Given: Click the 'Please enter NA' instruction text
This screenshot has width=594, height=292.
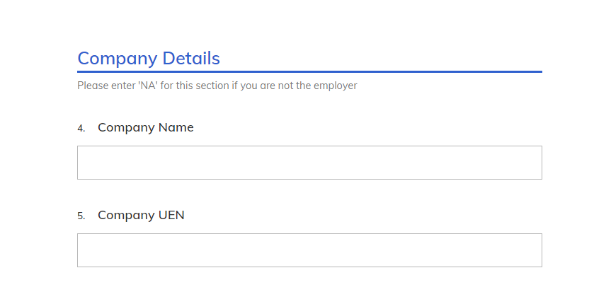Looking at the screenshot, I should (217, 86).
